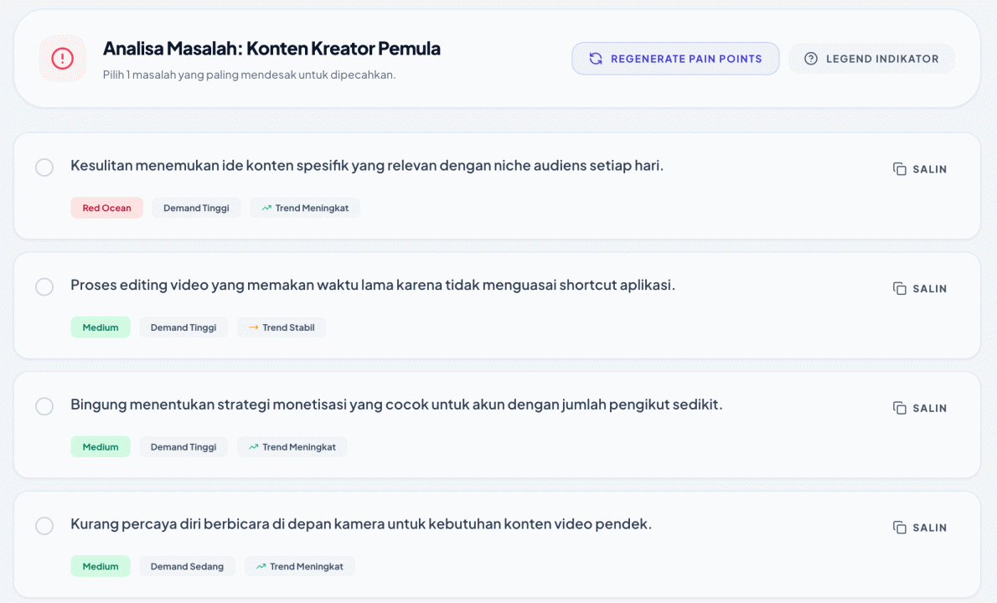Screen dimensions: 997x603
Task: Click Medium tag under 'Kurang percaya diri'
Action: point(101,566)
